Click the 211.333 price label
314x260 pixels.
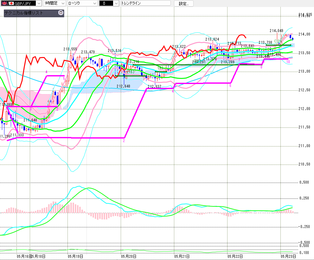(17, 135)
